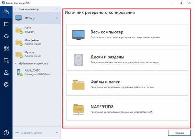Open the Tools grid icon

coord(6,48)
